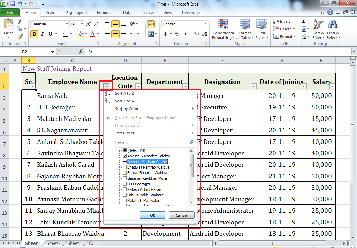Screen dimensions: 357x248
Task: Click the Wrap Text icon
Action: click(151, 24)
